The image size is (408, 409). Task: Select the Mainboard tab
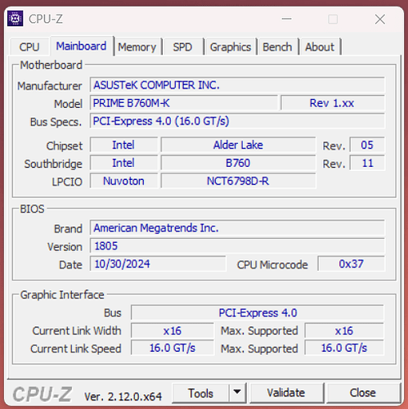click(81, 46)
